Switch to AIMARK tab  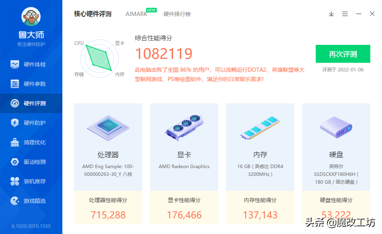[136, 14]
